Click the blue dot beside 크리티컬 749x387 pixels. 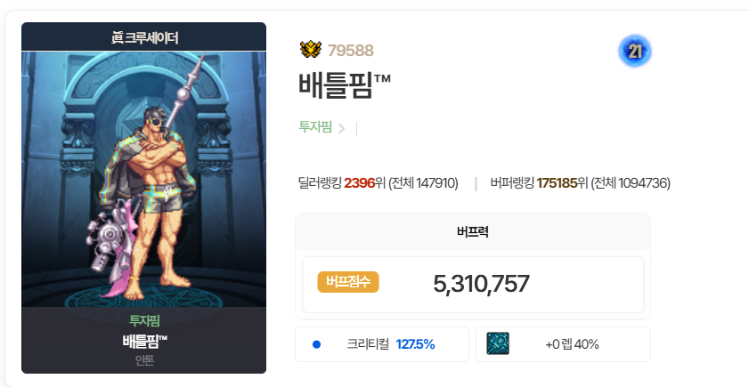[316, 344]
